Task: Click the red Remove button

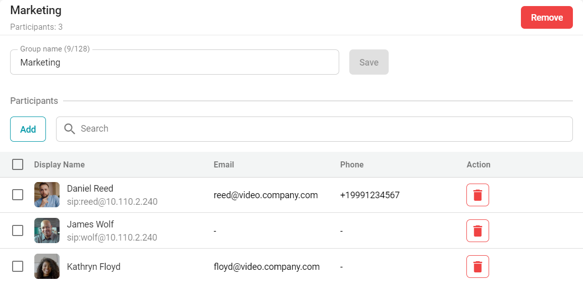Action: (x=547, y=18)
